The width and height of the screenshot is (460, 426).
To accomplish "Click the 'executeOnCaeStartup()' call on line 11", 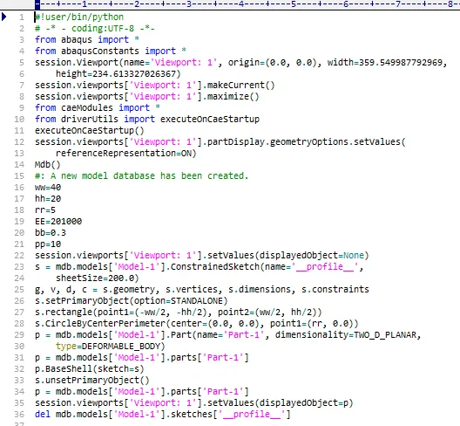I will [90, 131].
